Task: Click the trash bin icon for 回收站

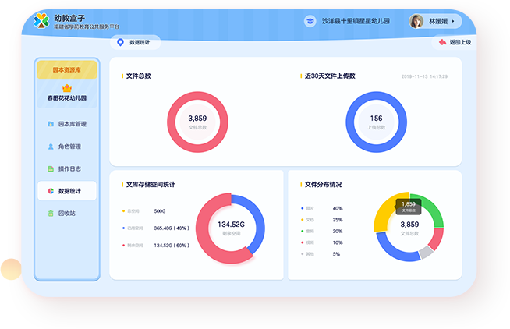Action: point(51,213)
